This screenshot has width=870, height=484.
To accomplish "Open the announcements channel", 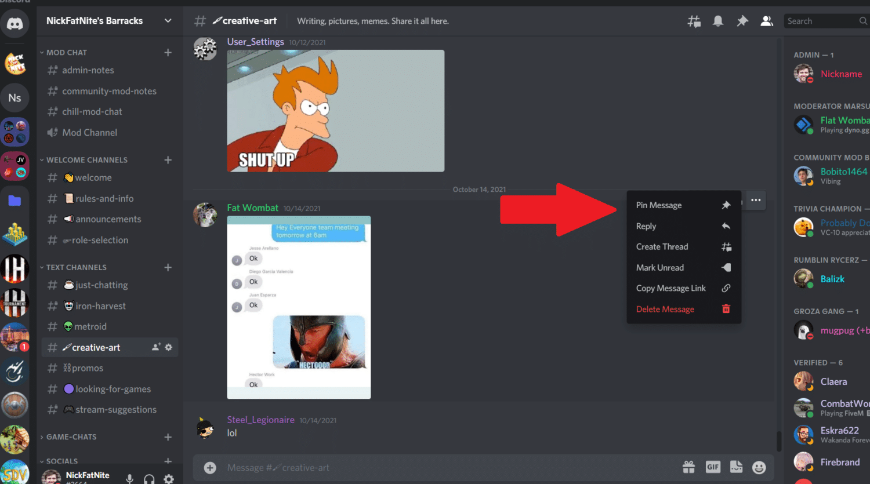I will point(110,219).
